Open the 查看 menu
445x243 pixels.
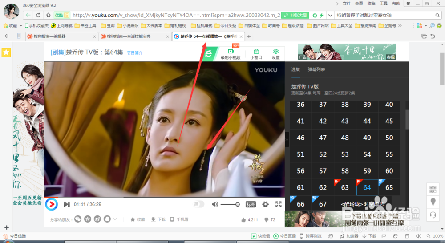coord(359,4)
